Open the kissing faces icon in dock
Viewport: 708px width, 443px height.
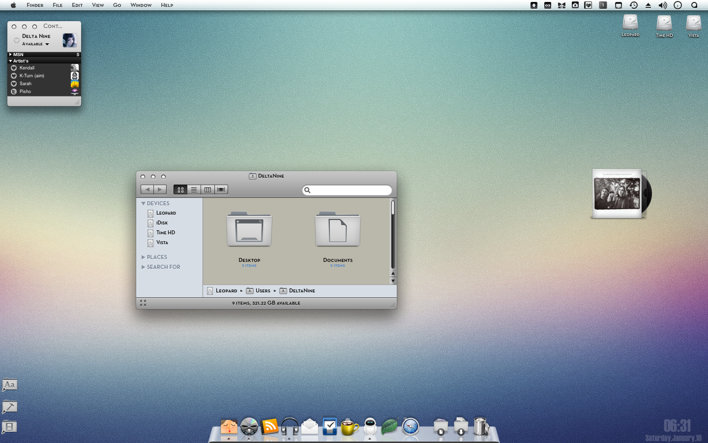(229, 426)
